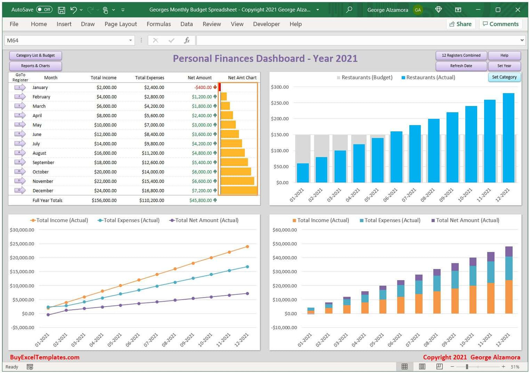Open the document title dropdown arrow
The width and height of the screenshot is (530, 374).
(x=318, y=10)
